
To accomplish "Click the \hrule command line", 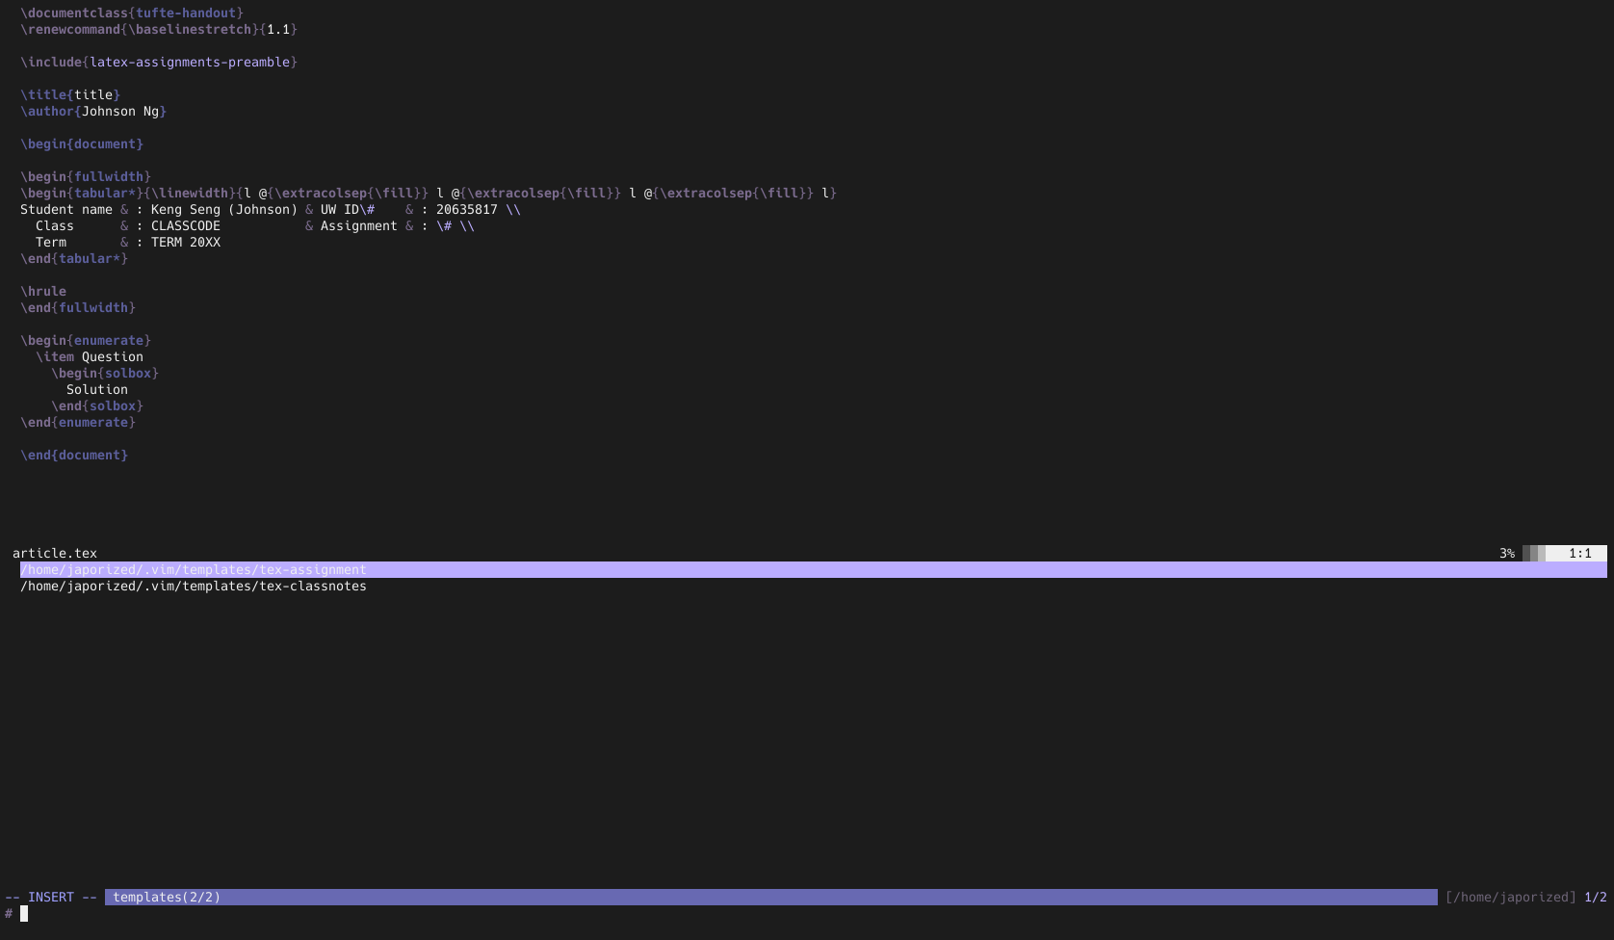I will point(43,292).
